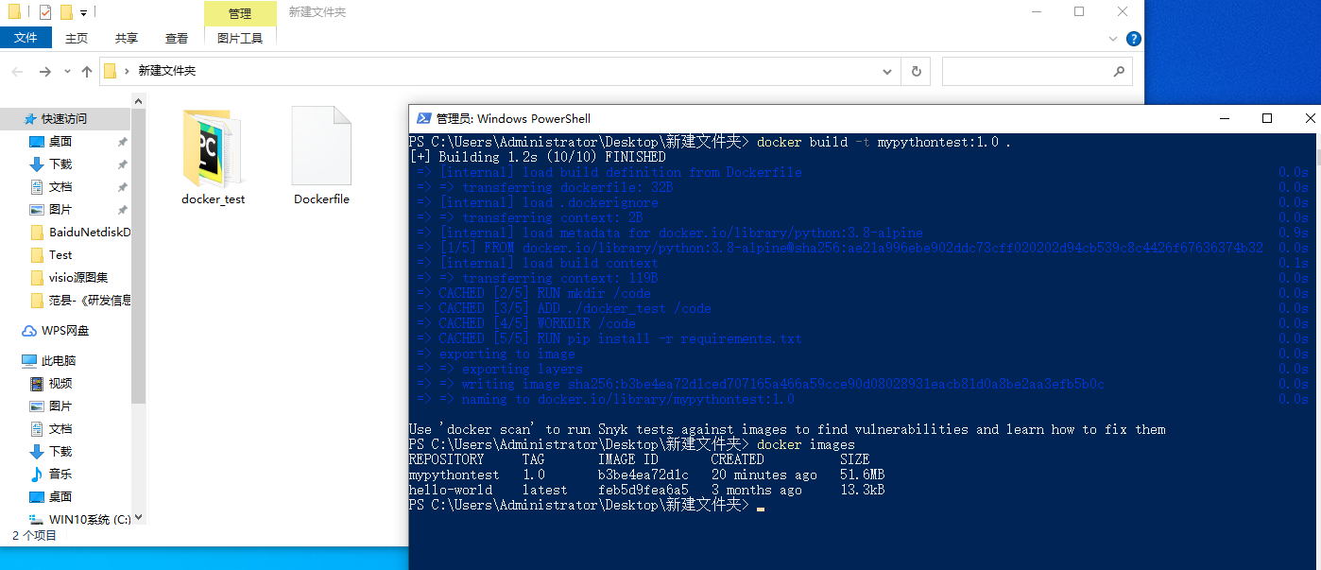
Task: Switch to the 共享 ribbon tab
Action: 127,38
